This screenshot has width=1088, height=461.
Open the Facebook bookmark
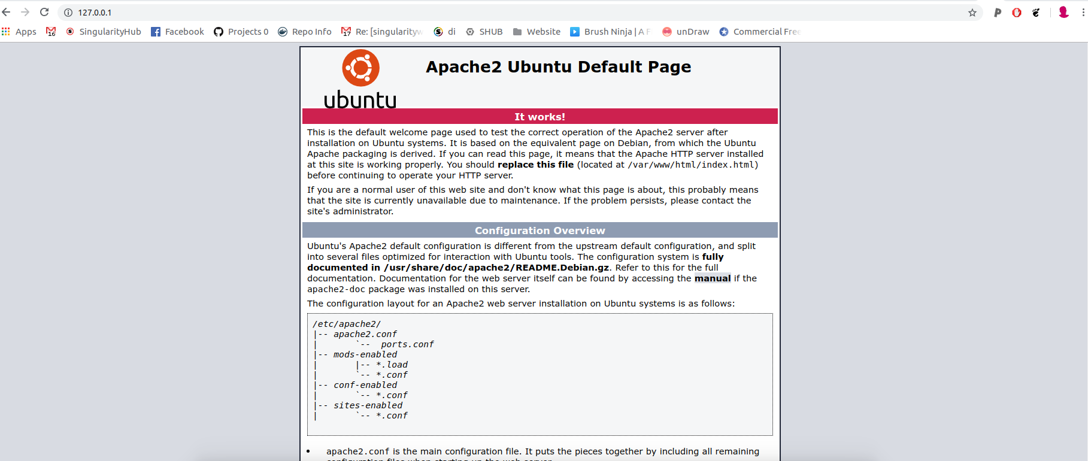(x=177, y=32)
